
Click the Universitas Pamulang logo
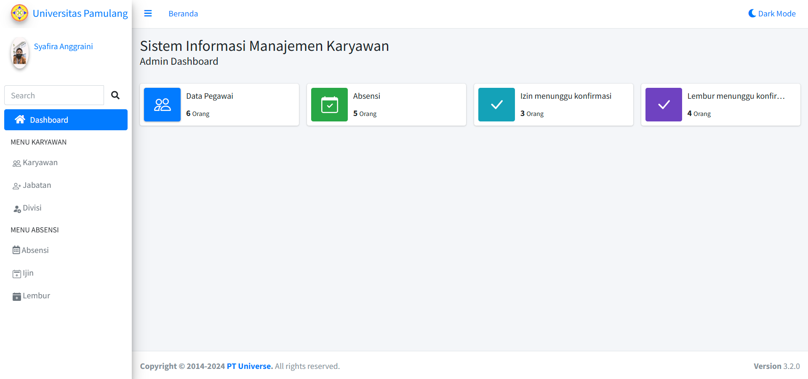click(x=19, y=13)
